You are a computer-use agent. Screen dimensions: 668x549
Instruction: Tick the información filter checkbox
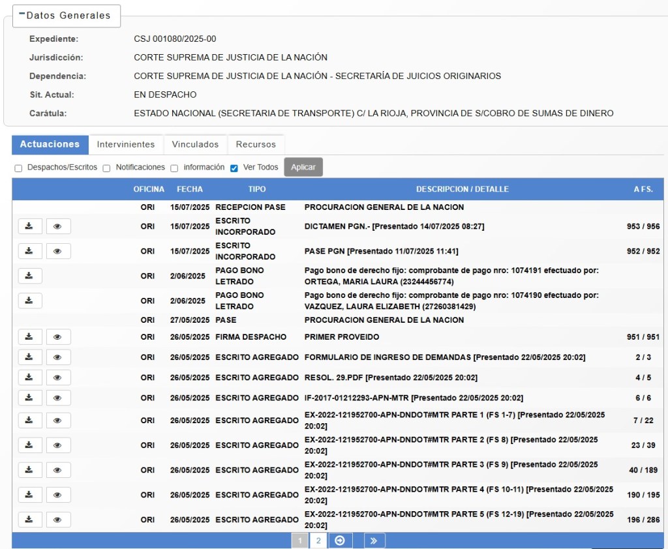click(174, 168)
